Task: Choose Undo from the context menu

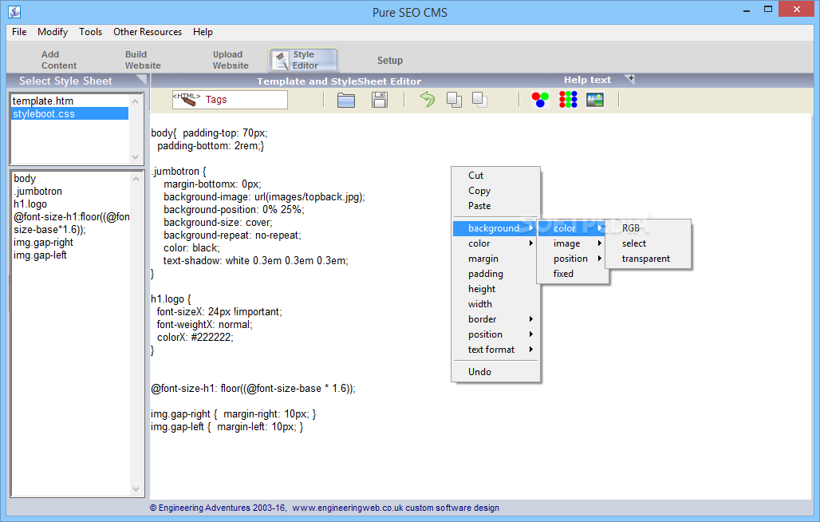Action: (x=496, y=371)
